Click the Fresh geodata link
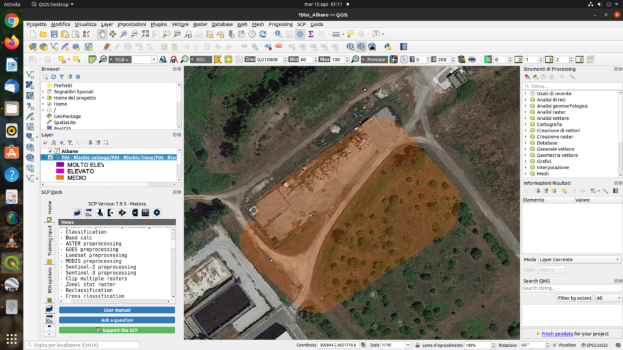Screen dimensions: 623x350 pos(557,334)
